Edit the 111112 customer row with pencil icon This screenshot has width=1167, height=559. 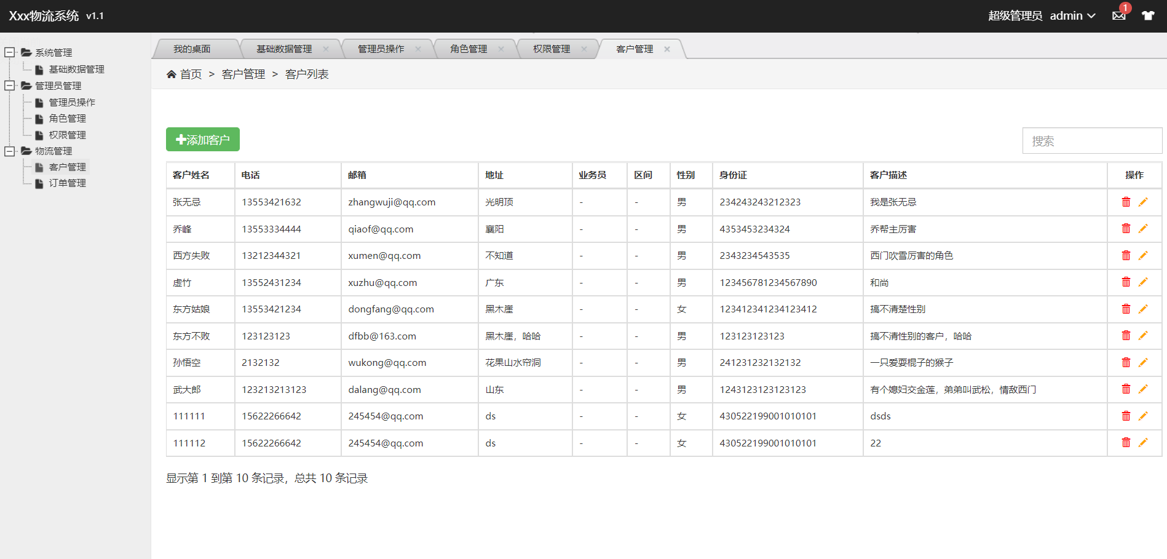(x=1144, y=442)
